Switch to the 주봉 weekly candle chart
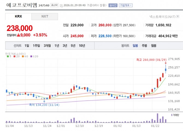This screenshot has height=131, width=183. [144, 46]
